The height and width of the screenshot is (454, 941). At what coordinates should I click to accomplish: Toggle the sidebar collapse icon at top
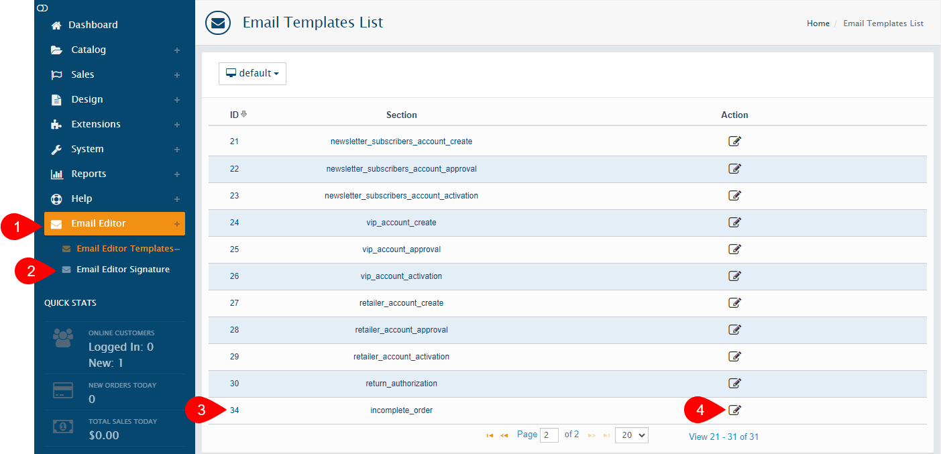point(42,8)
